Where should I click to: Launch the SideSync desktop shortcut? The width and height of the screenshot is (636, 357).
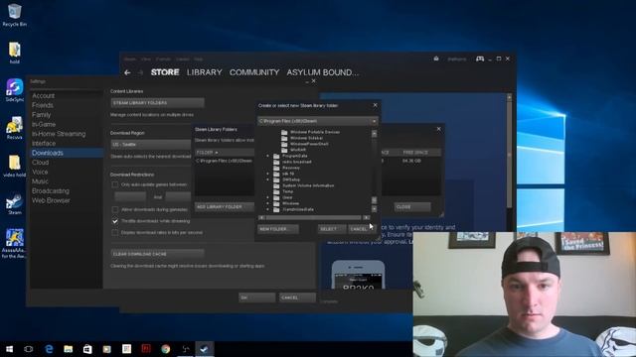[x=15, y=90]
